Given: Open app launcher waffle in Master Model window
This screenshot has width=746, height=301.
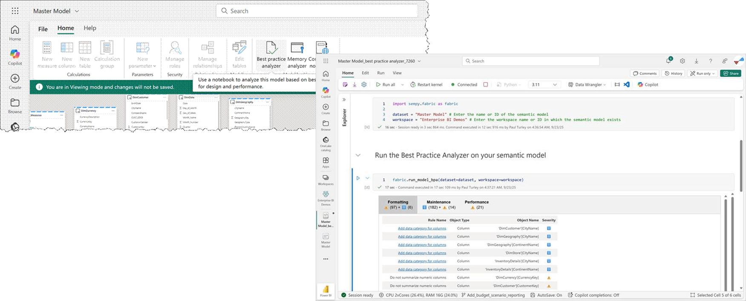Looking at the screenshot, I should click(x=15, y=11).
